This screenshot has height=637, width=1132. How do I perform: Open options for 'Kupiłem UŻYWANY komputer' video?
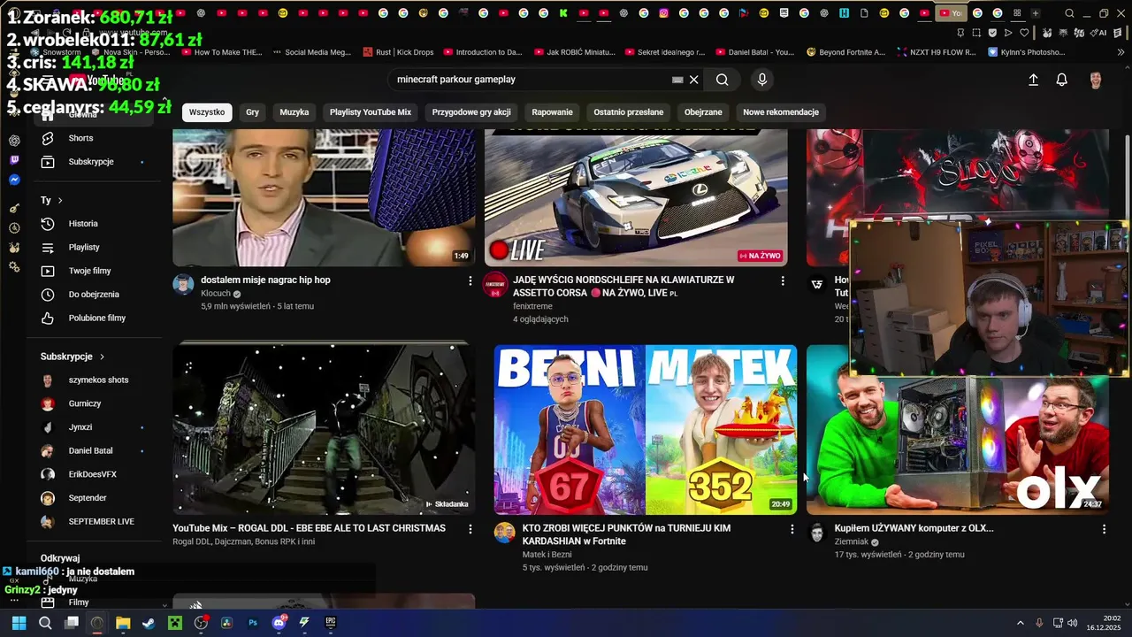click(x=1104, y=529)
